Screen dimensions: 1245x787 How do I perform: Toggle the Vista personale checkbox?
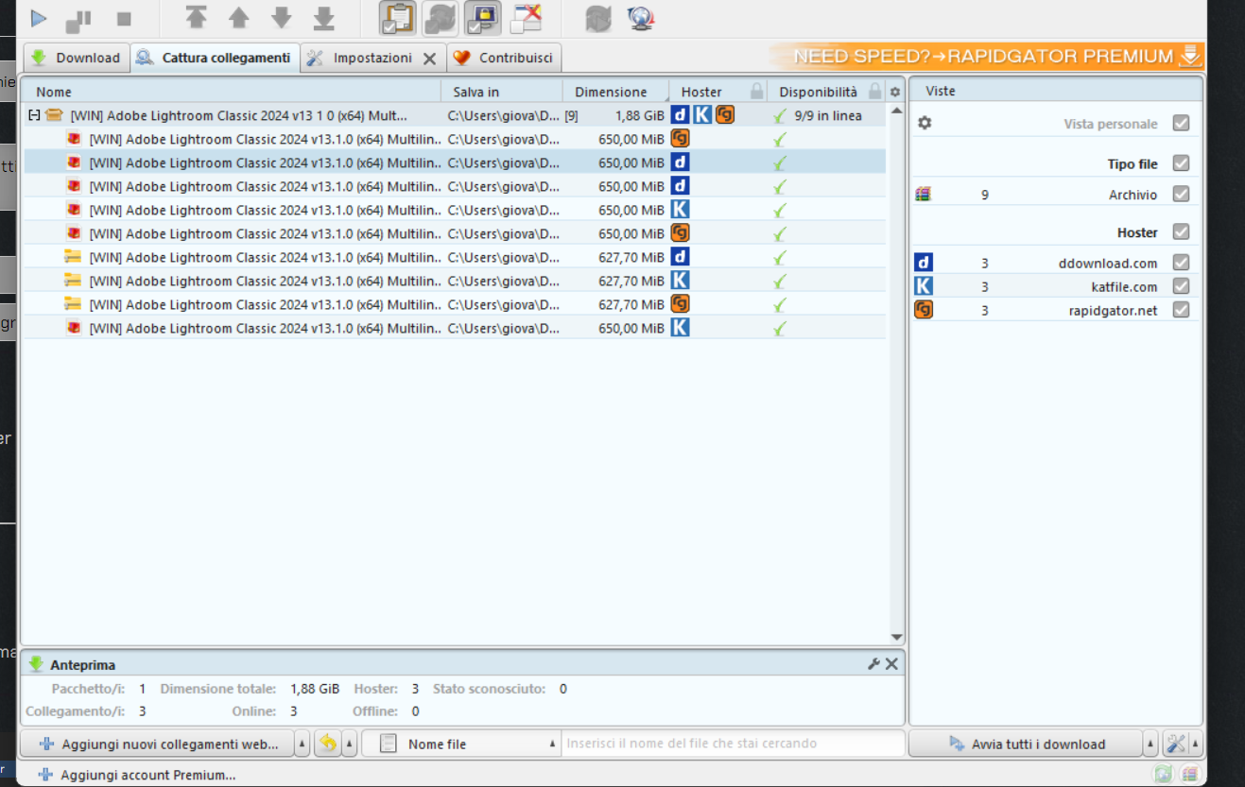(x=1181, y=123)
